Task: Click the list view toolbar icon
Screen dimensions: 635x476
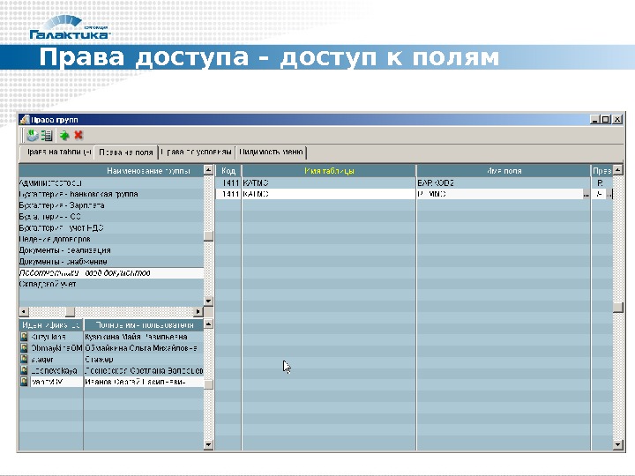Action: pos(47,135)
